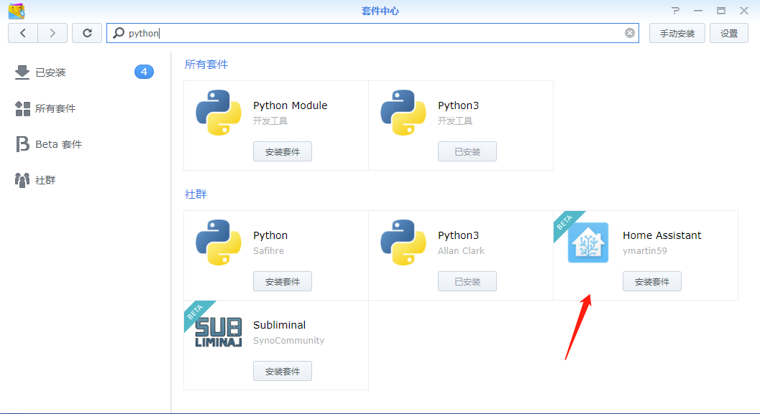The width and height of the screenshot is (760, 414).
Task: Click the installed count badge 4
Action: click(144, 72)
